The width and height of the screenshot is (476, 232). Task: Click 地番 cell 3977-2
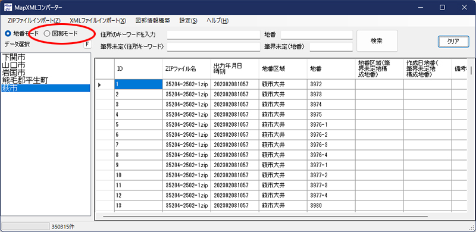click(331, 175)
